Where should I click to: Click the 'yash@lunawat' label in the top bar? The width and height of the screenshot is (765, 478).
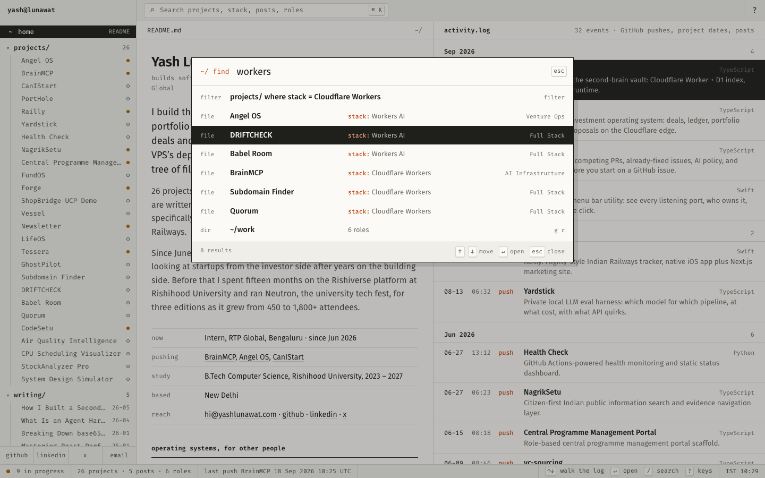[31, 10]
